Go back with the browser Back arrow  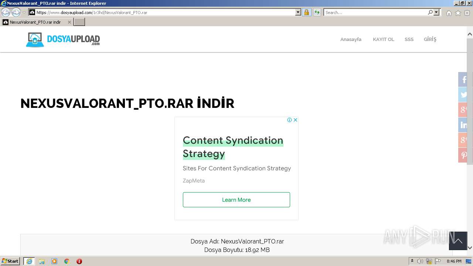(x=6, y=13)
